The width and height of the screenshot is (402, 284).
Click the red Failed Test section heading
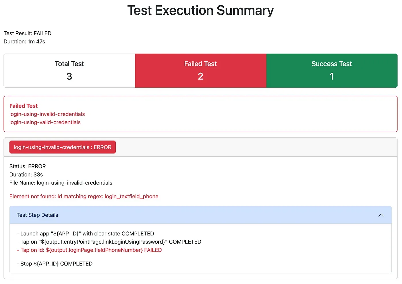click(x=24, y=106)
